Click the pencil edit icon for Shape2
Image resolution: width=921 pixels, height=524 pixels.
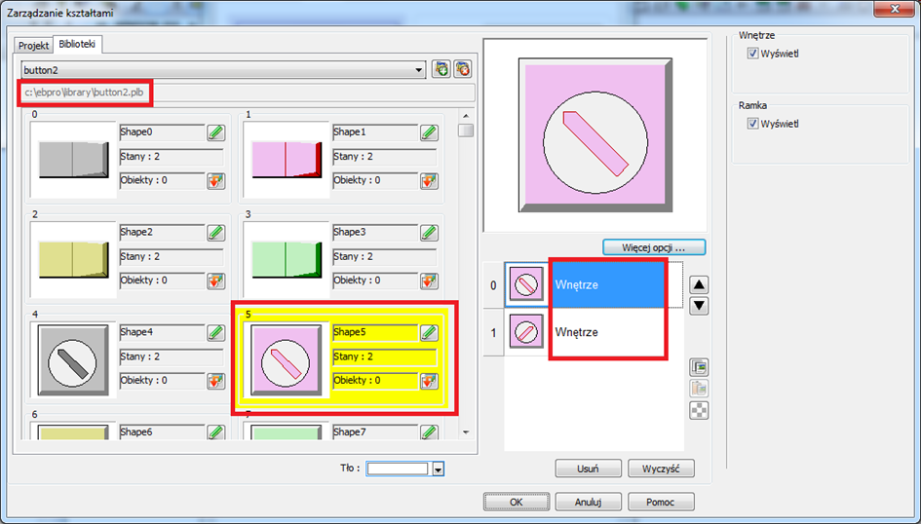(216, 233)
